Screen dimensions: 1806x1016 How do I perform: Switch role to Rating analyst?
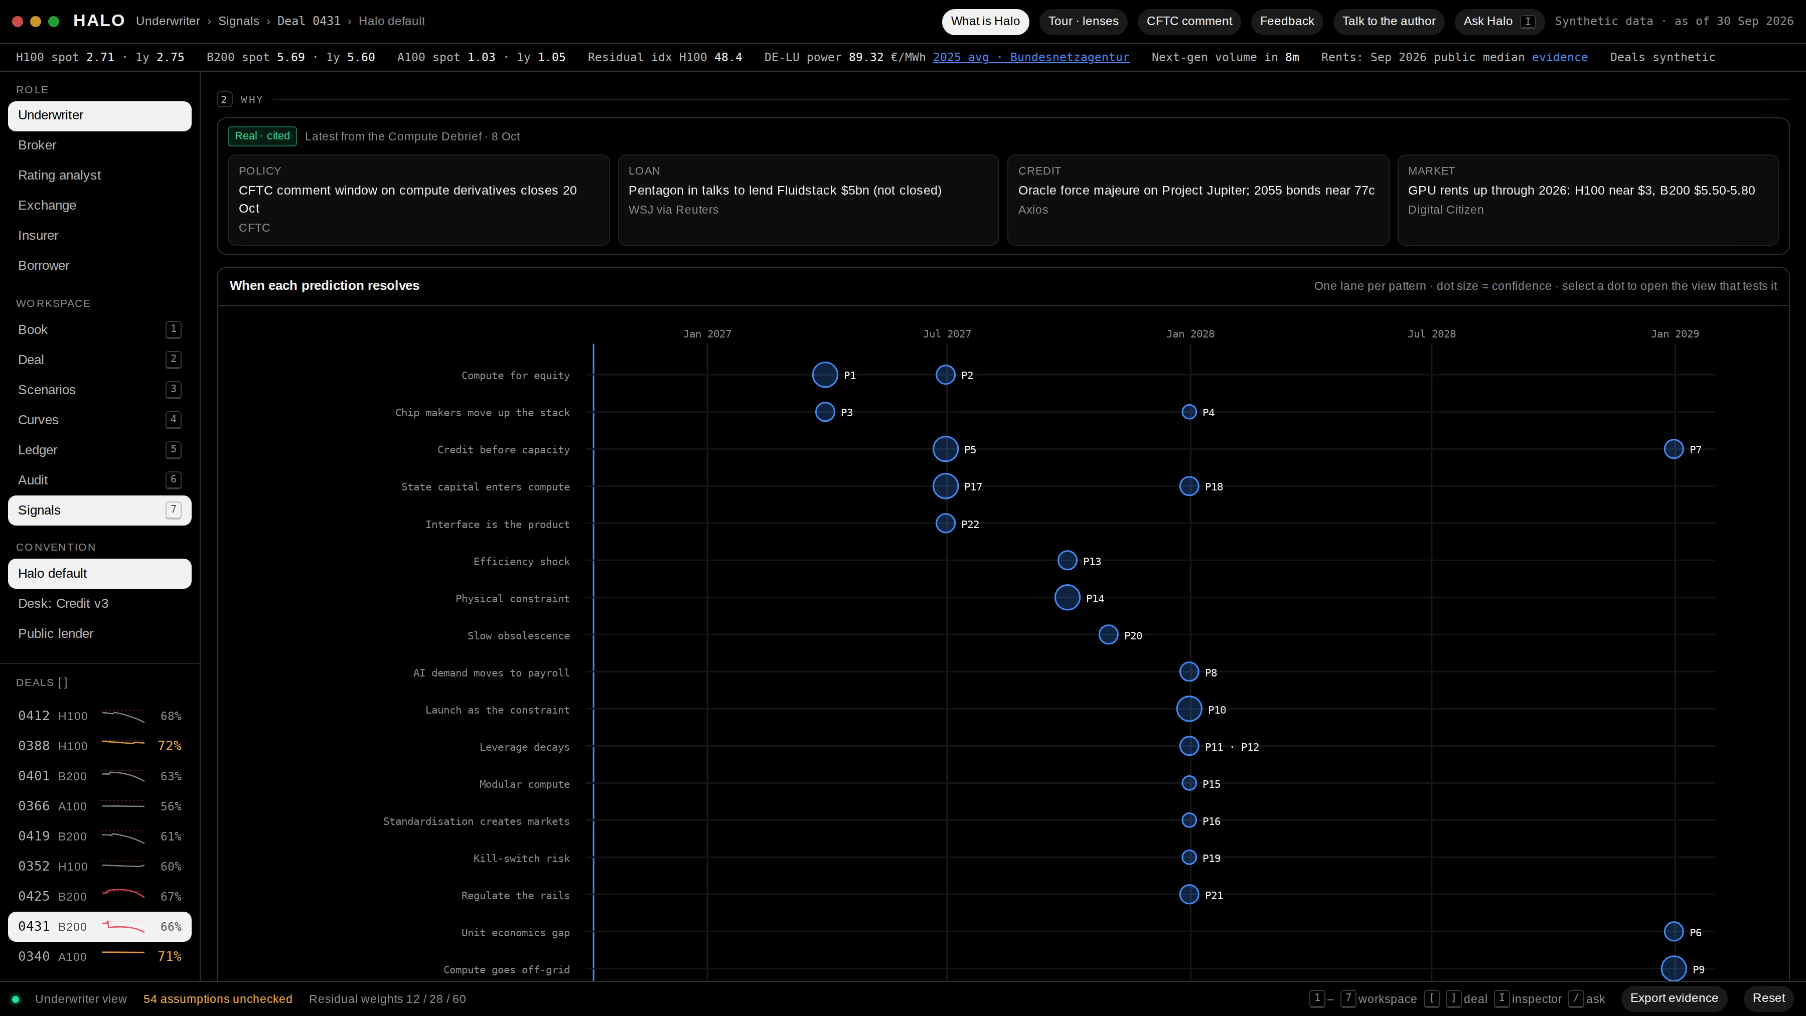(99, 175)
